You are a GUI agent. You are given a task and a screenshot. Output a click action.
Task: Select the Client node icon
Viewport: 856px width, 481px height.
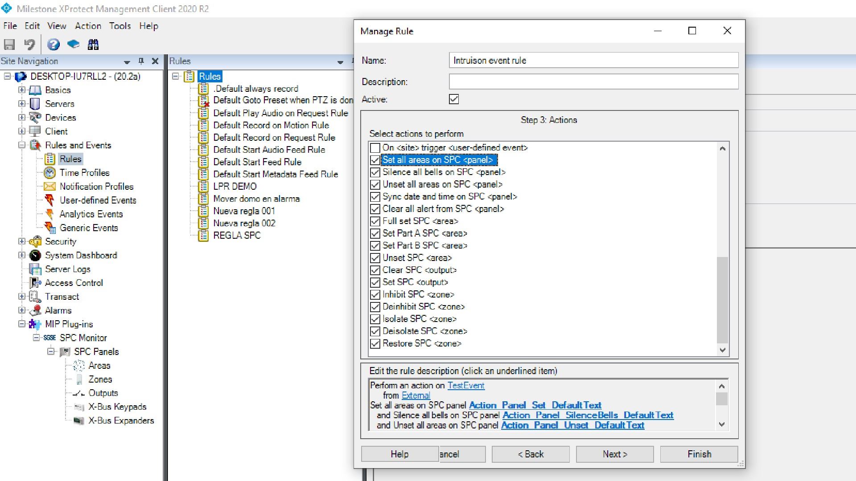click(x=35, y=132)
